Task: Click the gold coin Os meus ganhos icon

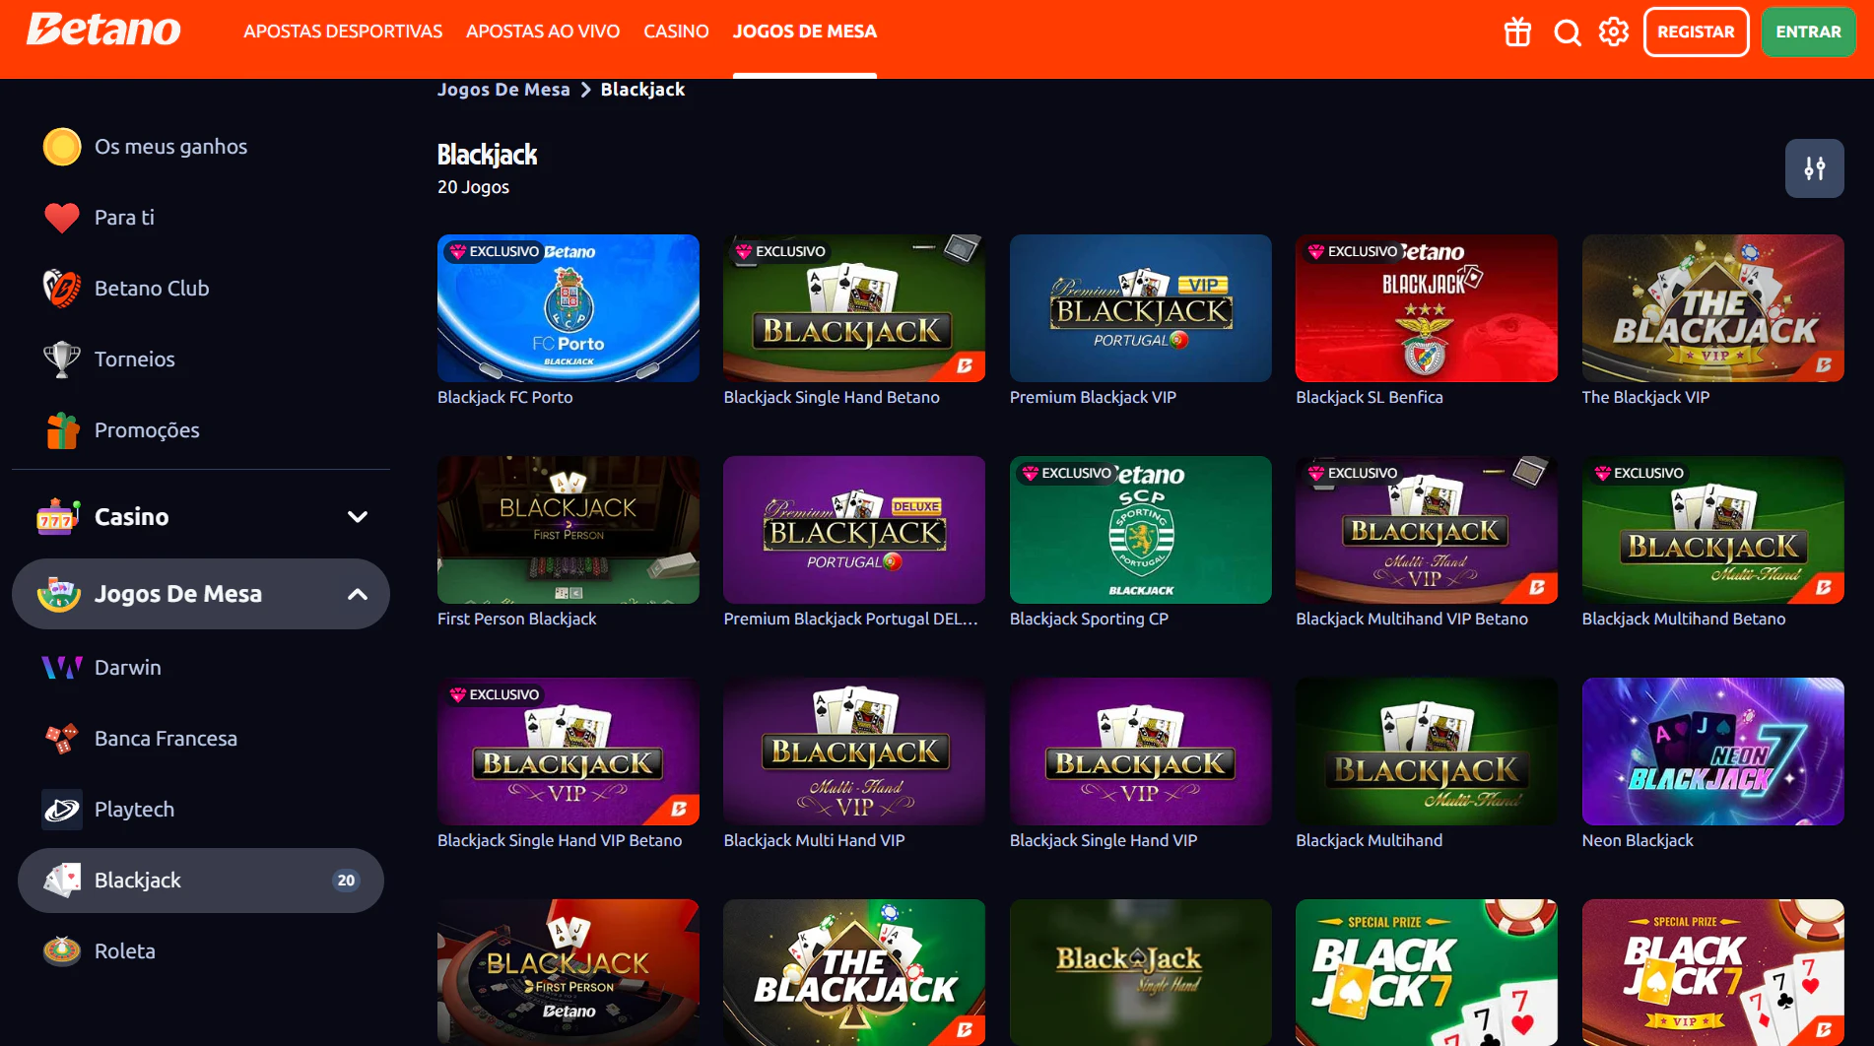Action: tap(62, 147)
